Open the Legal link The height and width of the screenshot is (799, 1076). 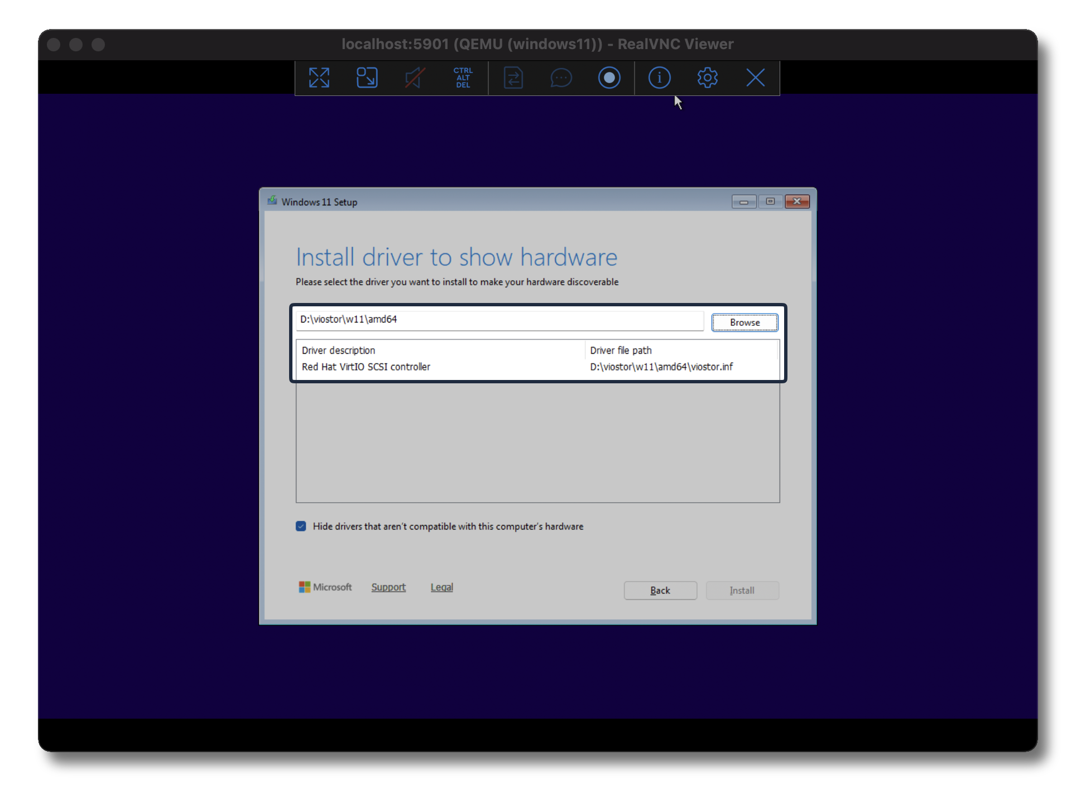(441, 587)
